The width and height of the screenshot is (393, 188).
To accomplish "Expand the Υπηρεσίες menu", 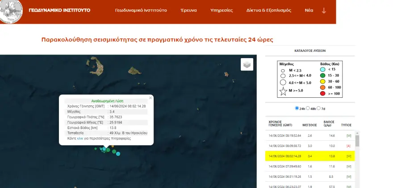I will (222, 10).
